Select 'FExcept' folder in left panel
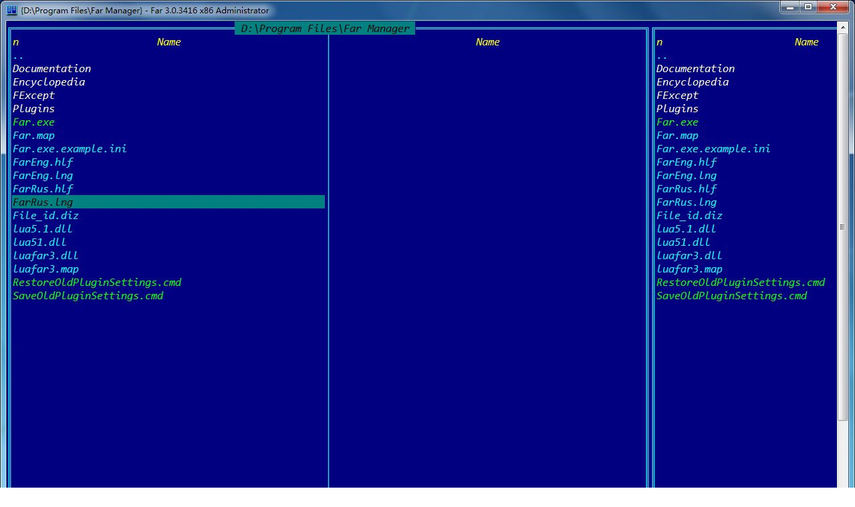This screenshot has width=855, height=507. click(33, 96)
